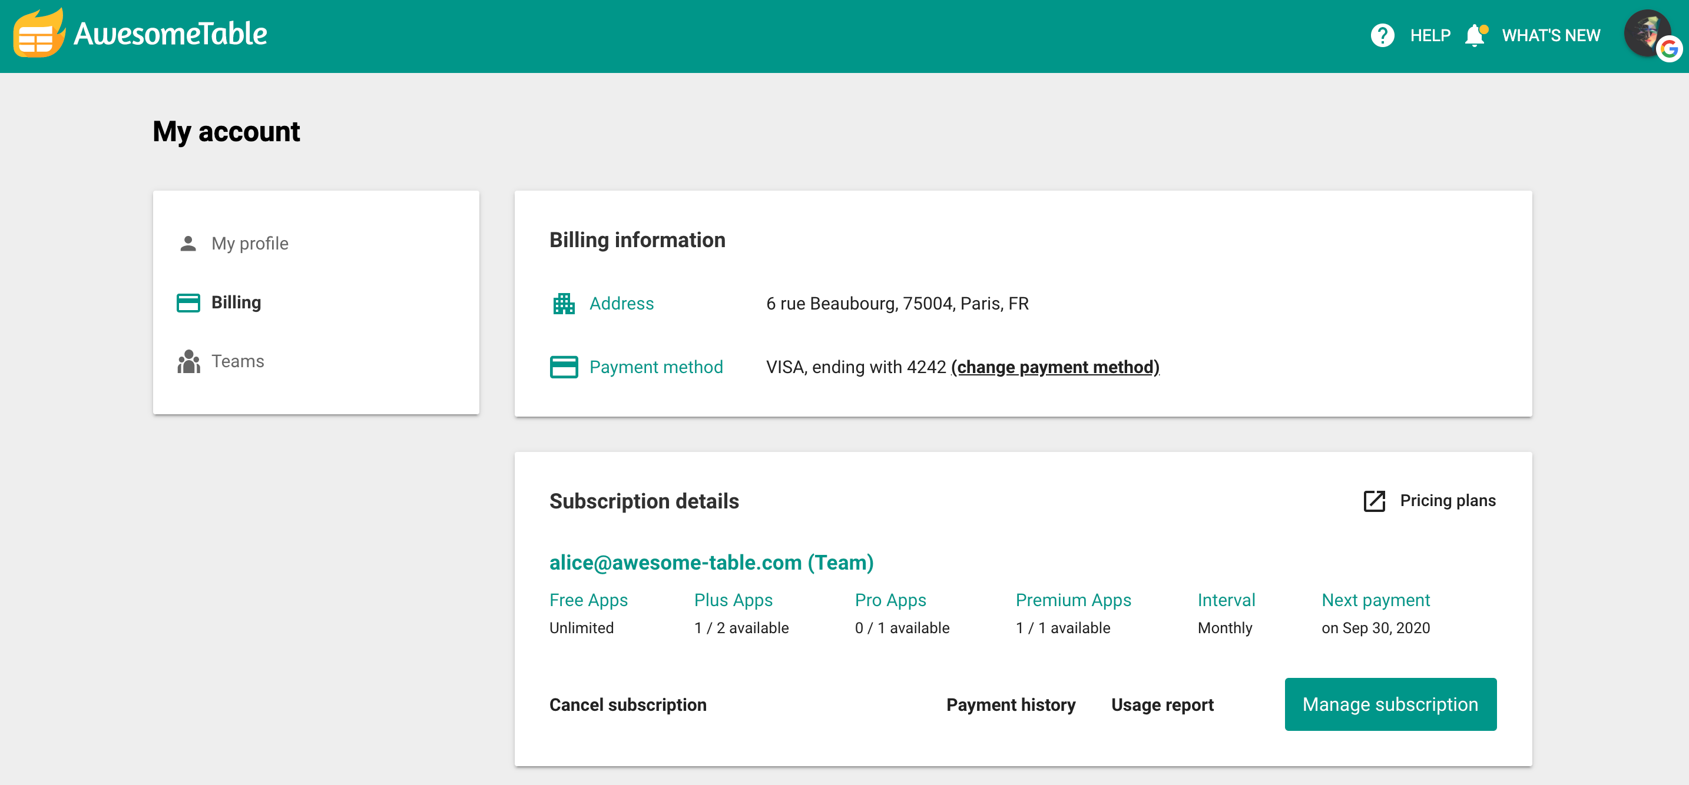Viewport: 1689px width, 785px height.
Task: Click the Next payment column label
Action: (1375, 600)
